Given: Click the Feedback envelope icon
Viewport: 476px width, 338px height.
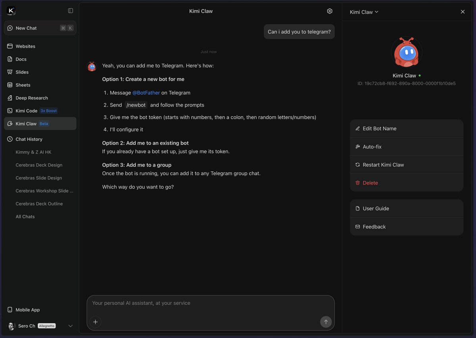Looking at the screenshot, I should [x=358, y=227].
